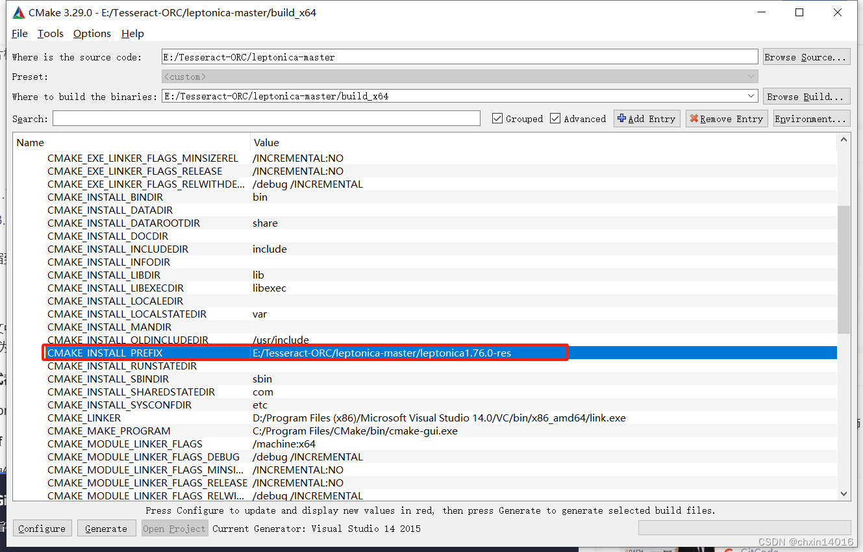Select the CMAKE_INSTALL_RUNSTATEDIR entry
The width and height of the screenshot is (863, 552).
coord(121,366)
